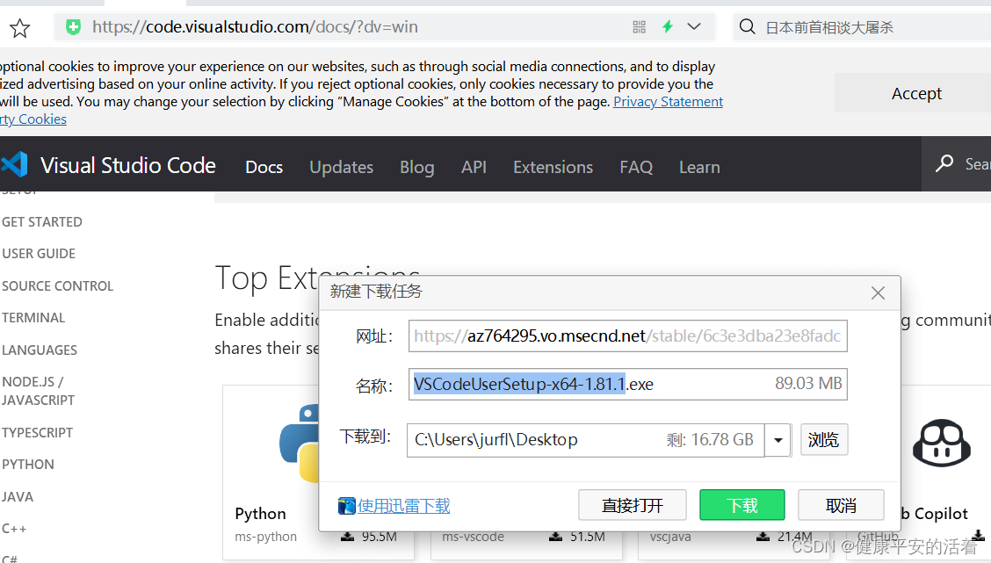Screen dimensions: 991x563
Task: Click the 51.5M download count
Action: pos(587,537)
